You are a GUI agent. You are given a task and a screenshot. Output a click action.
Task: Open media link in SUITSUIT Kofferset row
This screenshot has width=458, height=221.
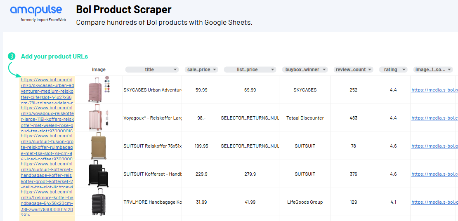point(434,174)
